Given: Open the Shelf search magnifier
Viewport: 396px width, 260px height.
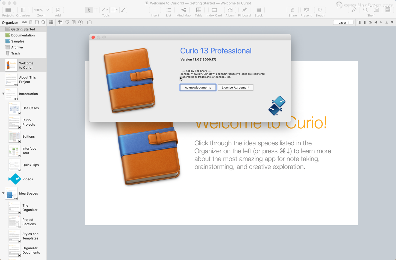Looking at the screenshot, I should (365, 10).
